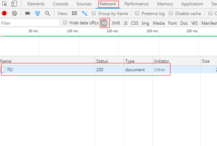Viewport: 217px width, 146px height.
Task: Switch to the Application tab
Action: point(192,4)
